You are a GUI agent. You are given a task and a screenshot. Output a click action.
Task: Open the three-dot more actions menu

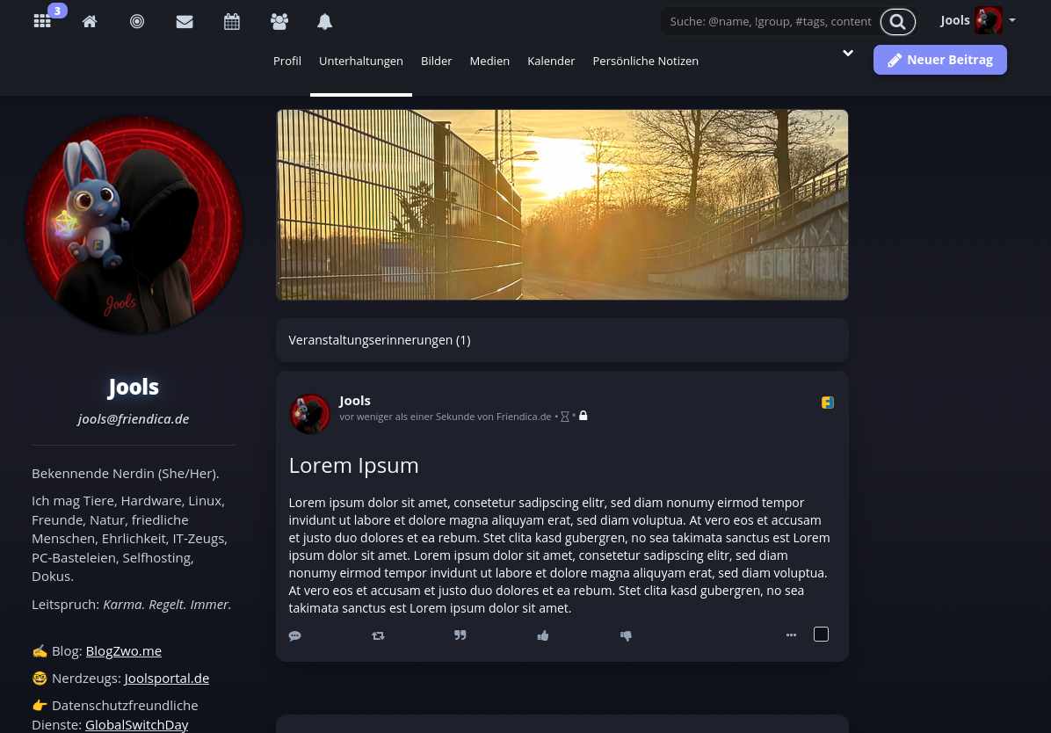tap(791, 635)
